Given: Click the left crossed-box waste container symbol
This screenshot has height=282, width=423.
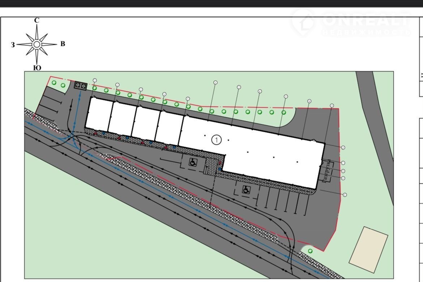Looking at the screenshot, I should (78, 86).
